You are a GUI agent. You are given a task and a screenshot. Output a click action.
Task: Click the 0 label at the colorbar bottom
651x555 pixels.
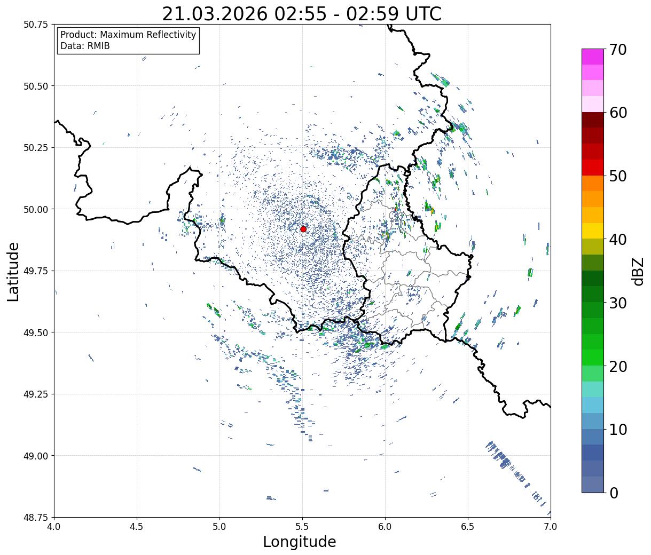614,493
